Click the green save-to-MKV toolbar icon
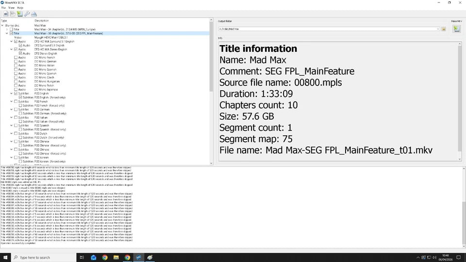 [x=19, y=14]
